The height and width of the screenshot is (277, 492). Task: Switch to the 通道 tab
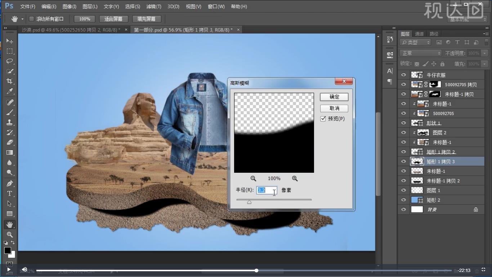pos(419,34)
